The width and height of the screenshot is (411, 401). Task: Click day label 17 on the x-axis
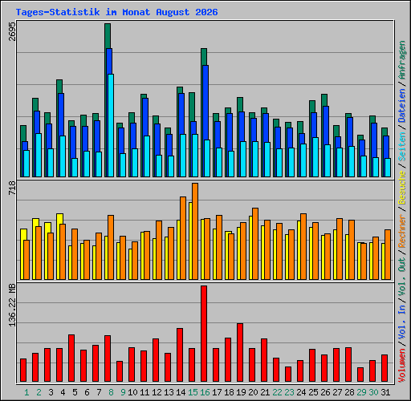[x=217, y=392]
